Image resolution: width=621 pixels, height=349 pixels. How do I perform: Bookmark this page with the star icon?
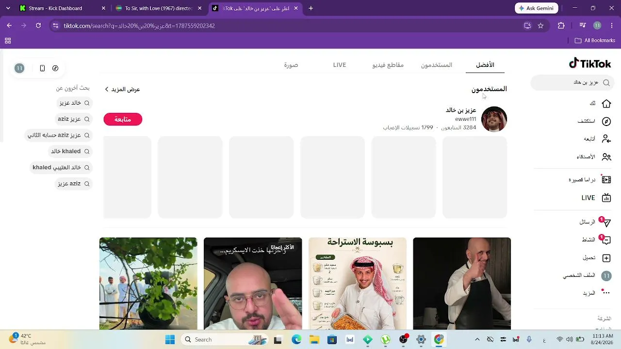540,26
